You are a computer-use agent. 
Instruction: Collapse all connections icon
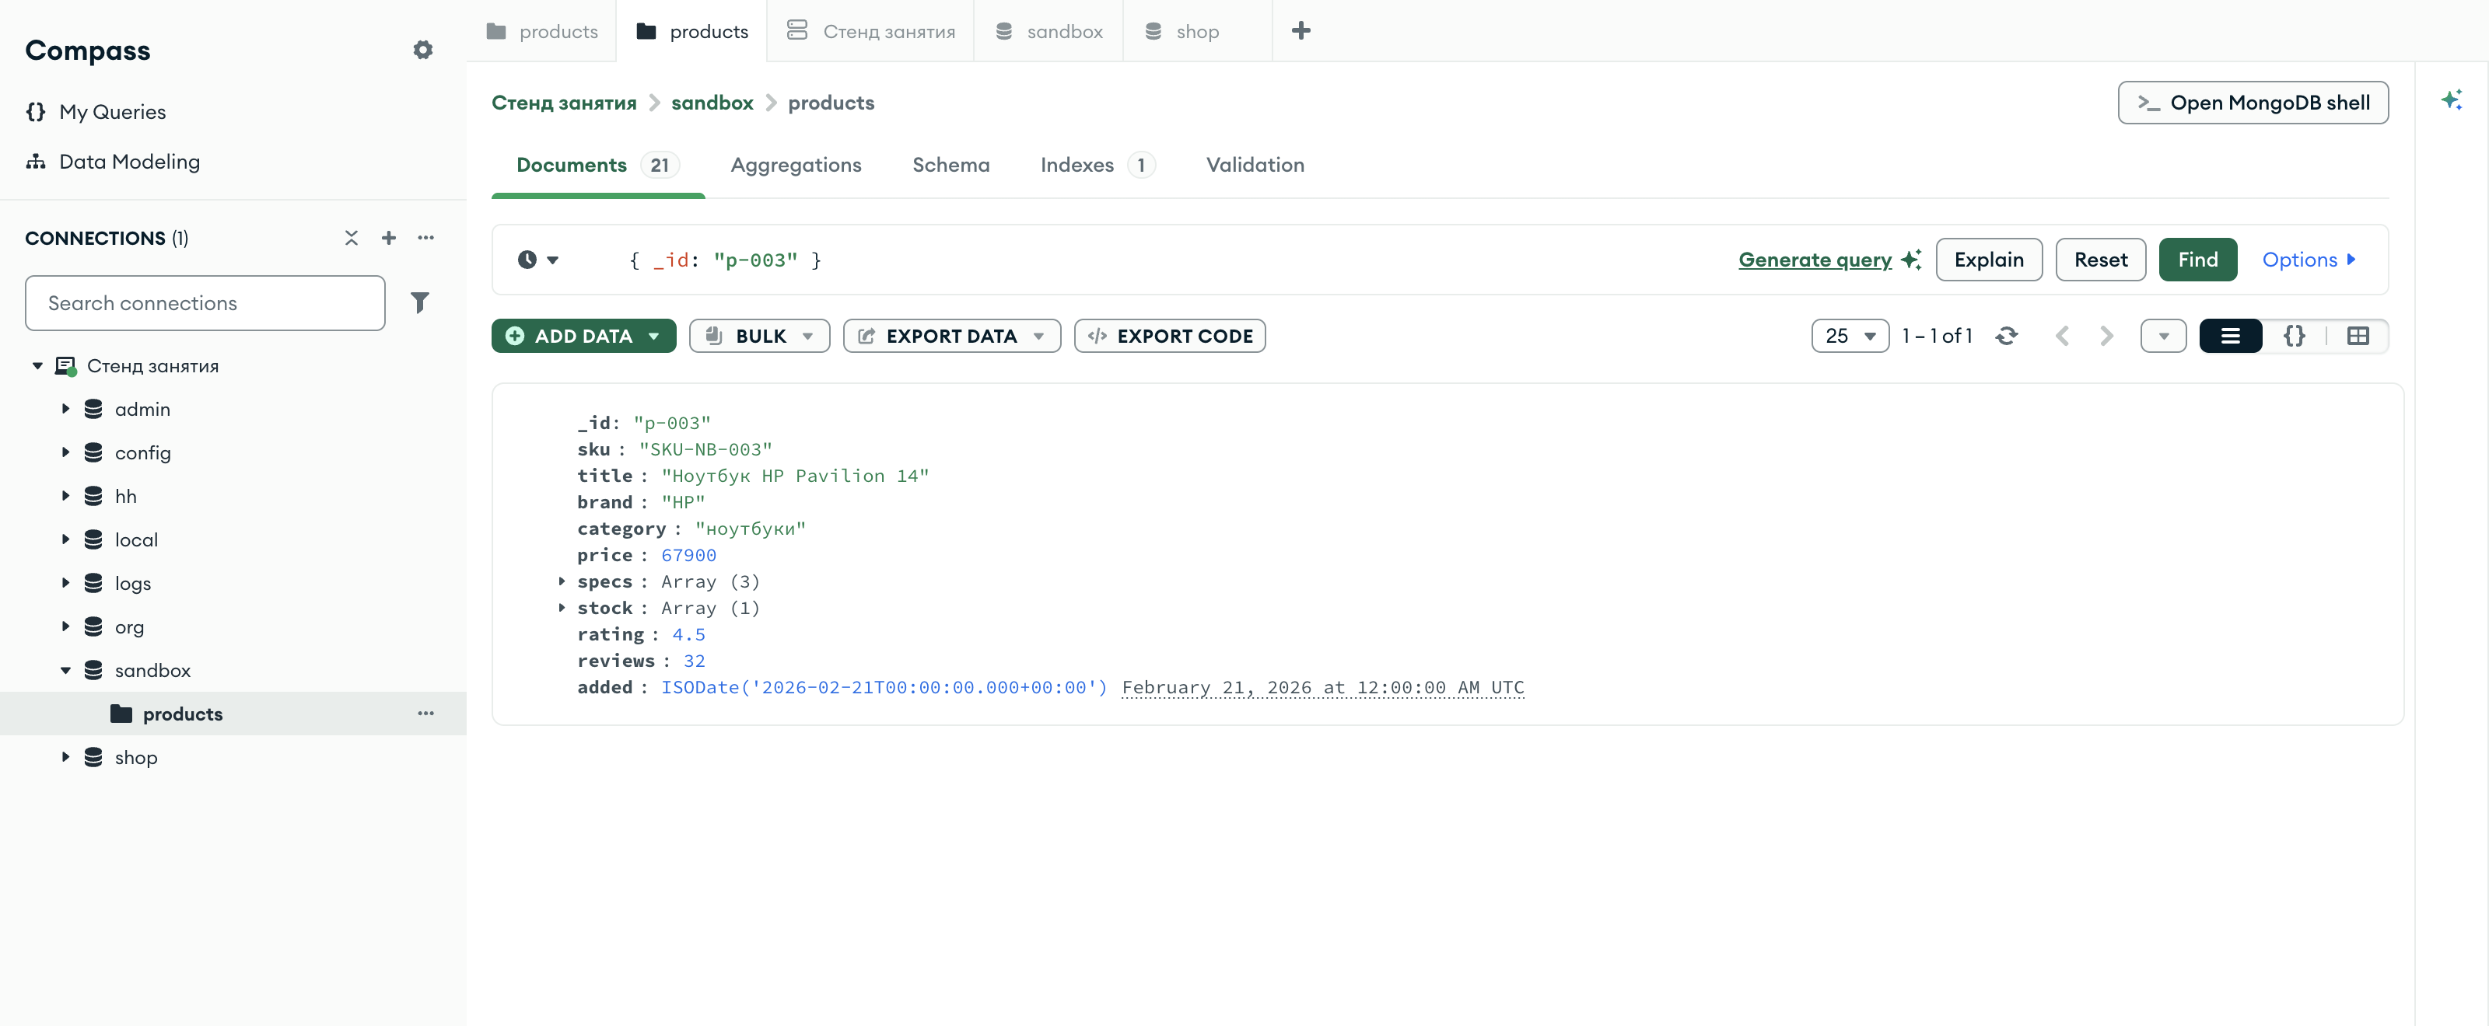pos(351,237)
